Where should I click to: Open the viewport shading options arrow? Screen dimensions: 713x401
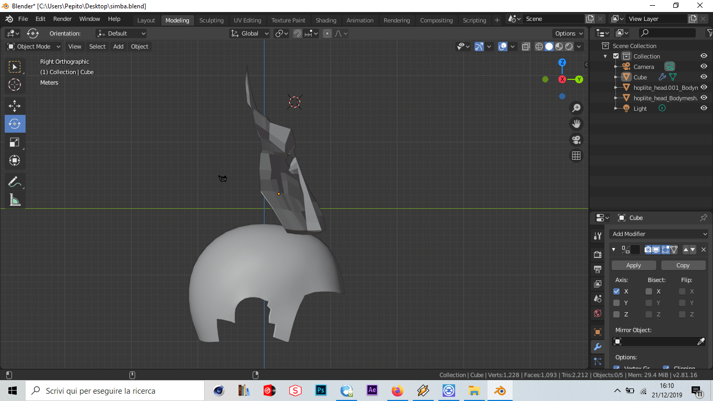pos(579,46)
